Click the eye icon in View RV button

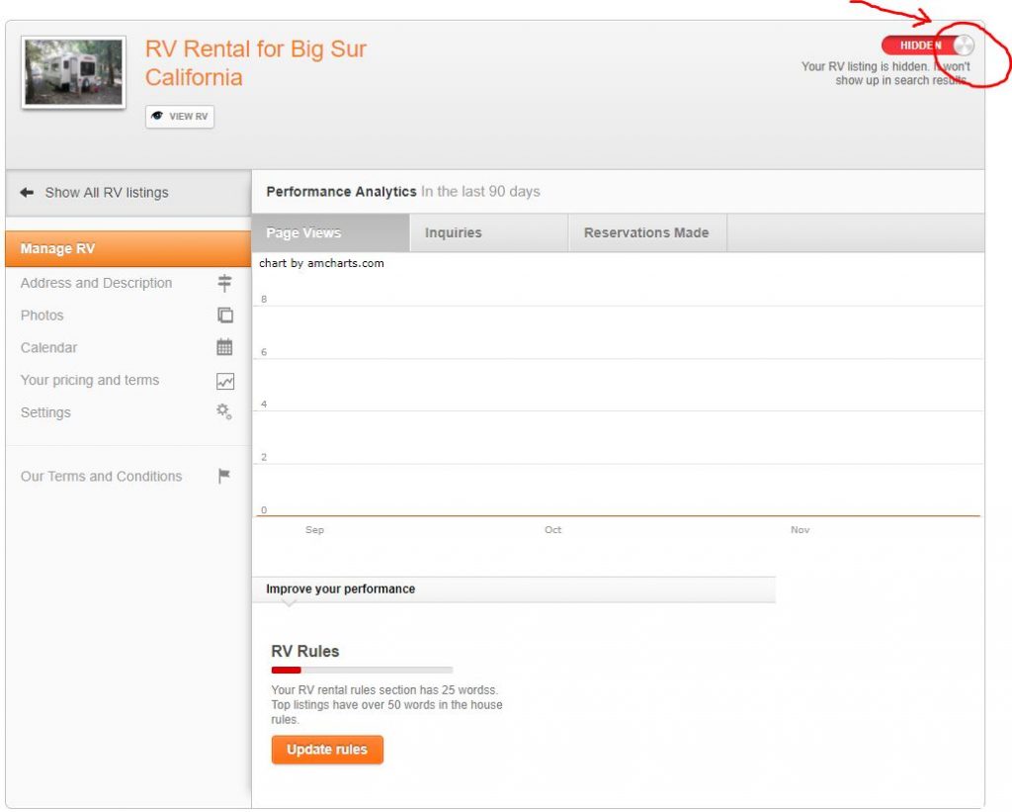tap(157, 117)
